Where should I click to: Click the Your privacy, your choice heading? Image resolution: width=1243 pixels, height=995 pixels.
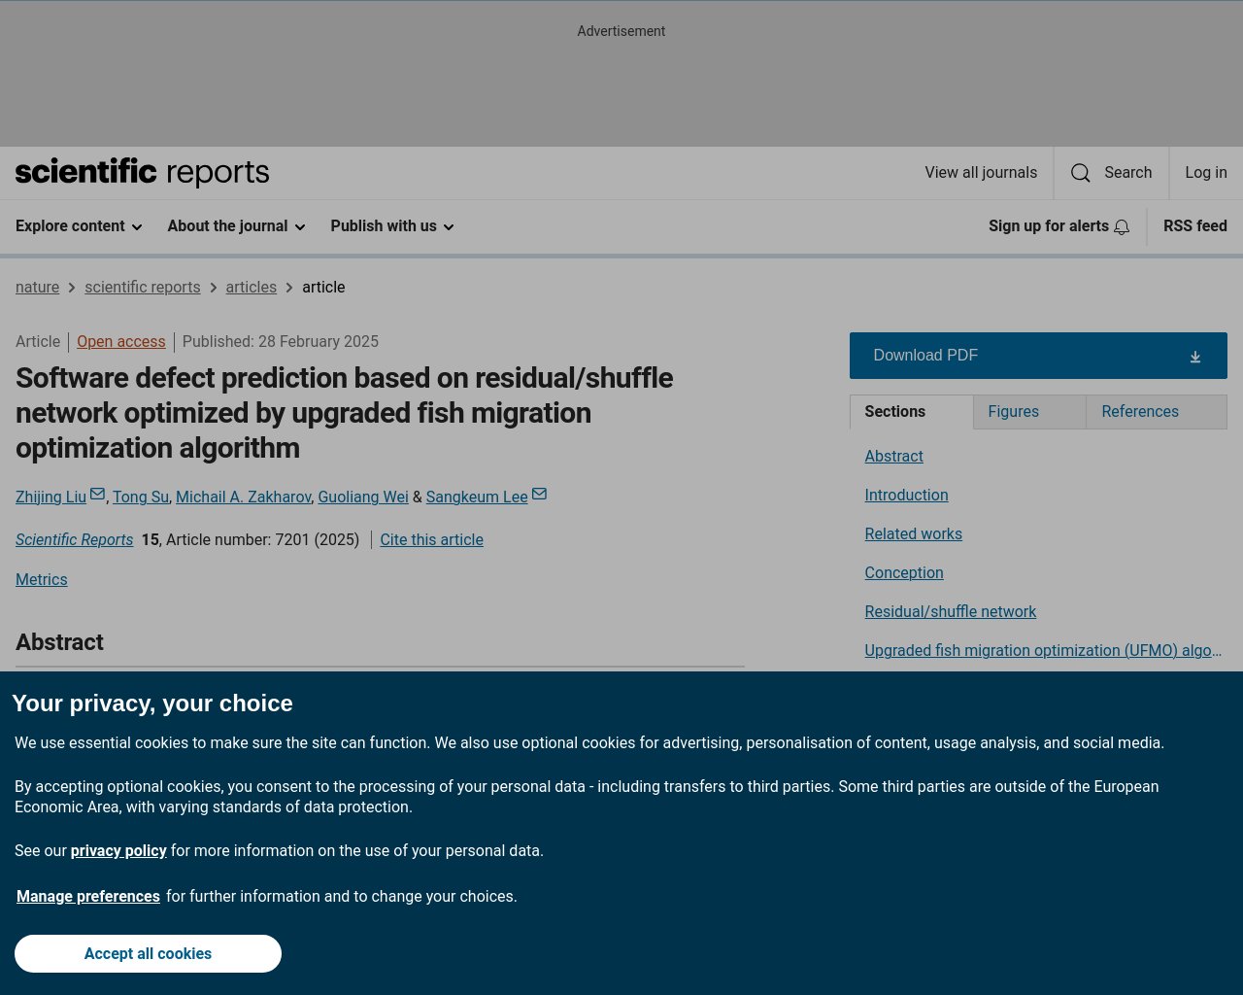click(x=152, y=703)
